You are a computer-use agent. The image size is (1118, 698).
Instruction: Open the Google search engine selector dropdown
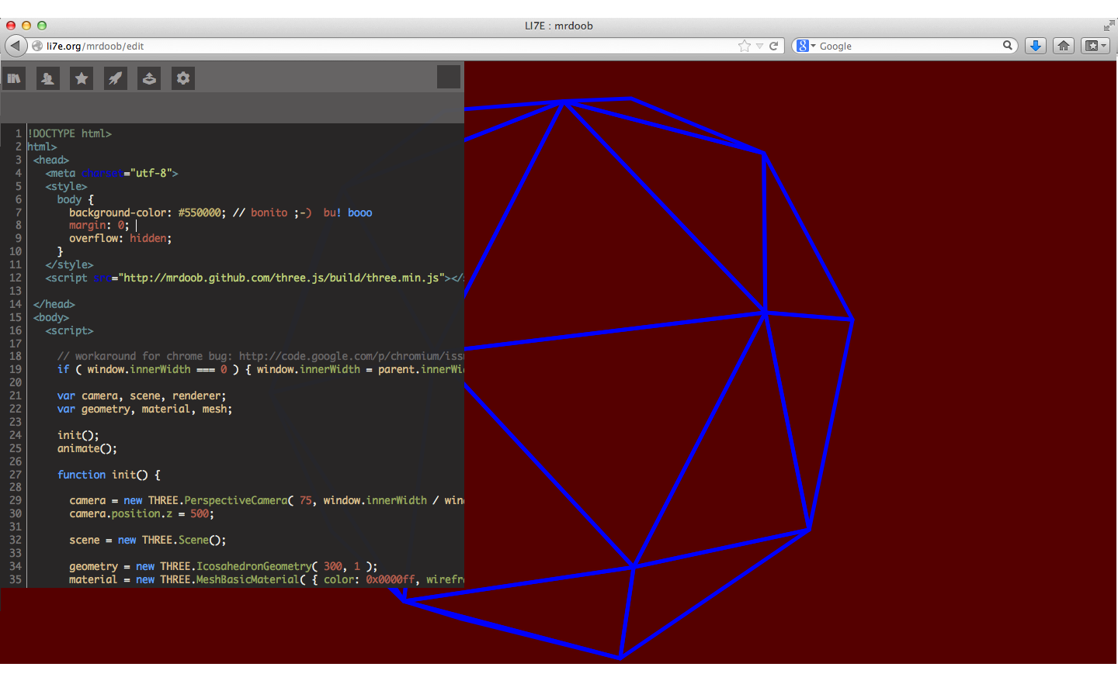(806, 46)
